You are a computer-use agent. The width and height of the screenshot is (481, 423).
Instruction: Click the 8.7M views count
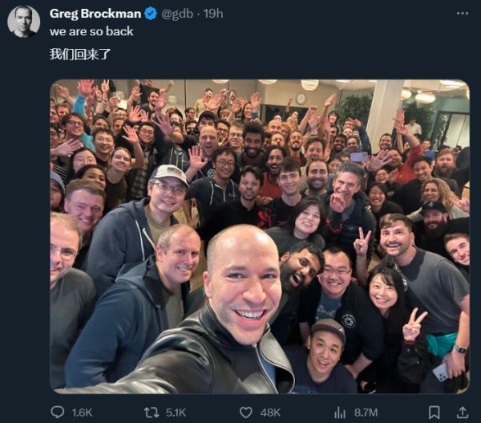tap(366, 413)
